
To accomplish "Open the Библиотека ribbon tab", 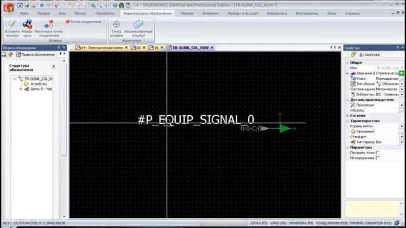I will (x=277, y=13).
